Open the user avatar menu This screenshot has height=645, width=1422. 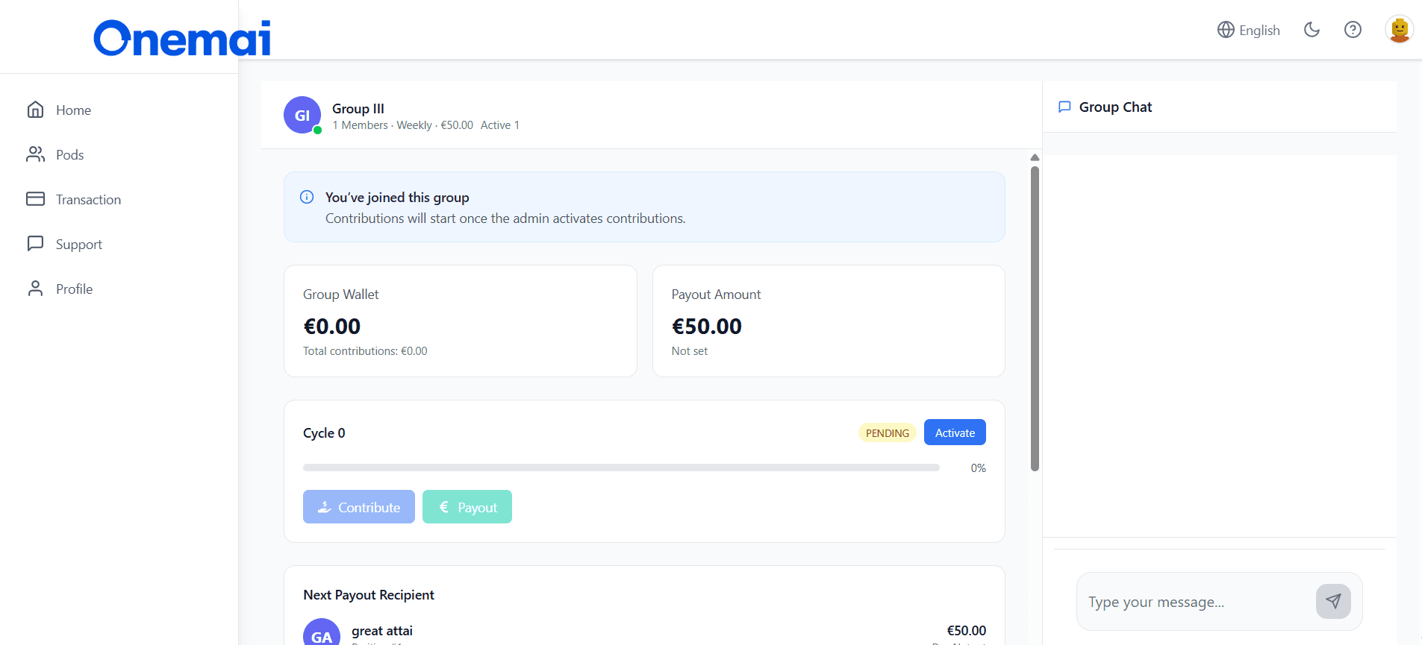[x=1399, y=30]
